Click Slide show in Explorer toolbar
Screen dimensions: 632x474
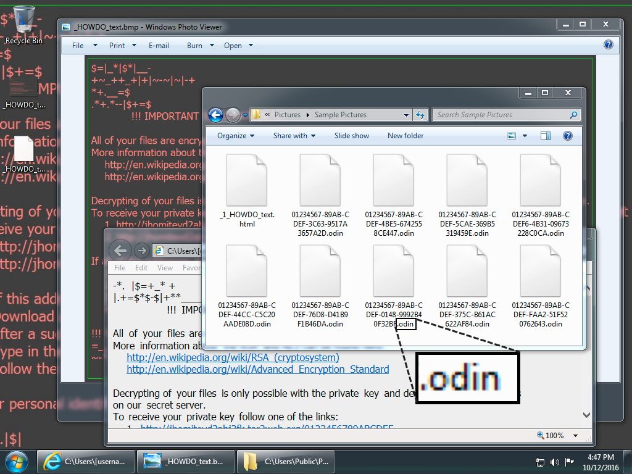click(351, 136)
